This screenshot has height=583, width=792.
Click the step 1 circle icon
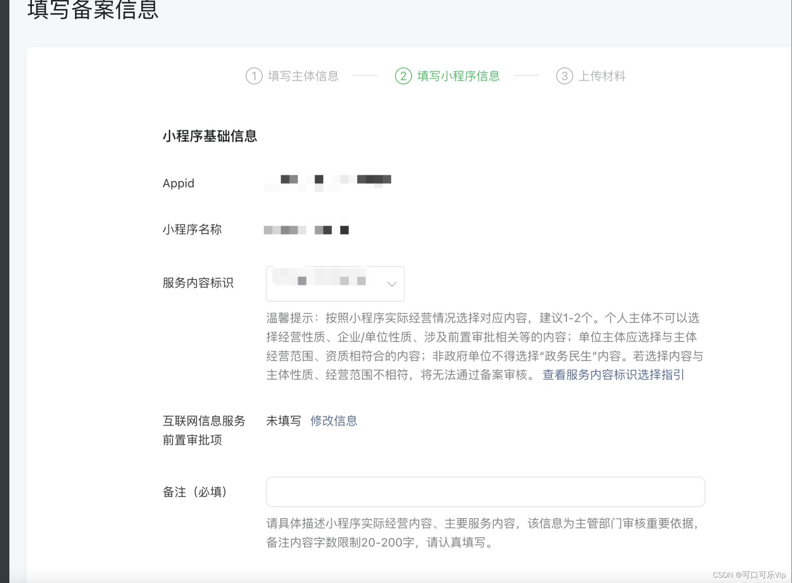pyautogui.click(x=254, y=76)
